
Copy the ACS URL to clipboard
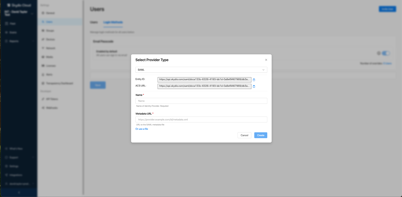point(254,86)
